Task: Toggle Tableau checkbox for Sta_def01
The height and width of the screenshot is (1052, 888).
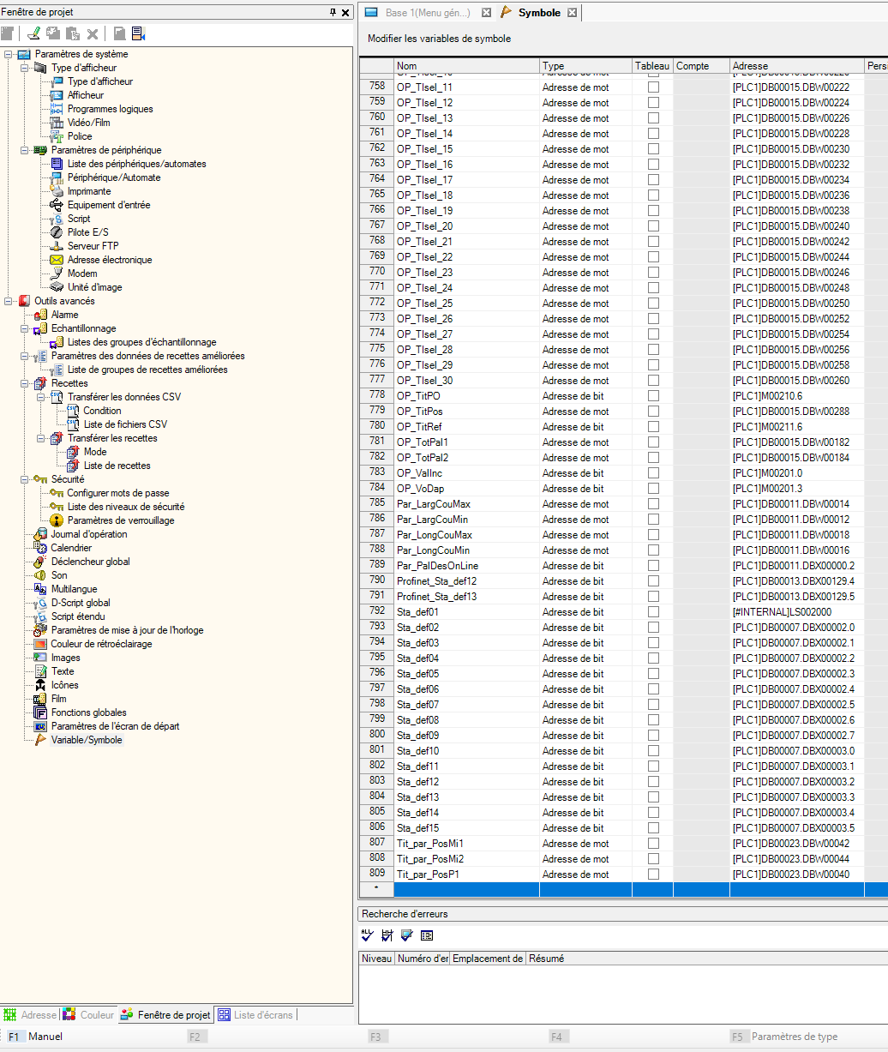Action: [x=653, y=612]
